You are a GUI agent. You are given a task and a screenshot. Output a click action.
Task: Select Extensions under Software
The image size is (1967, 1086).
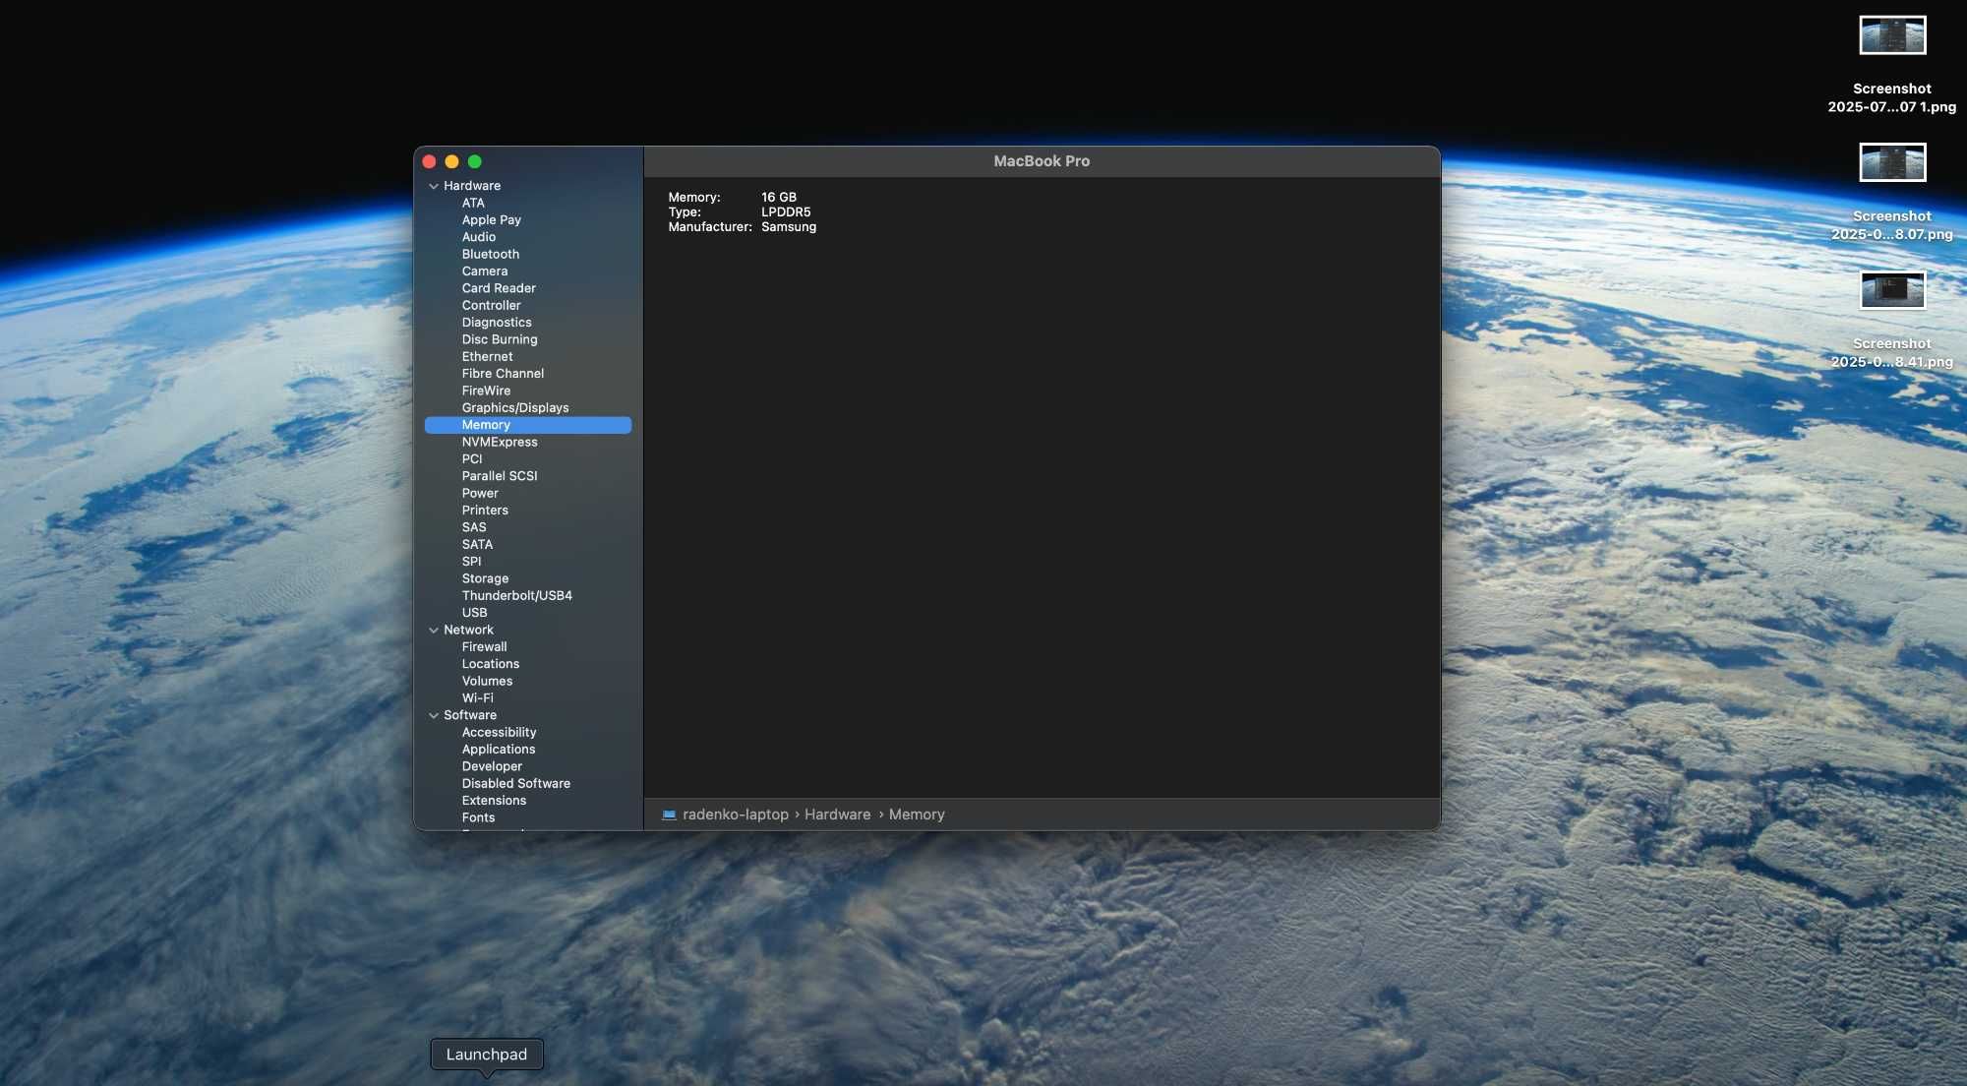pyautogui.click(x=494, y=801)
